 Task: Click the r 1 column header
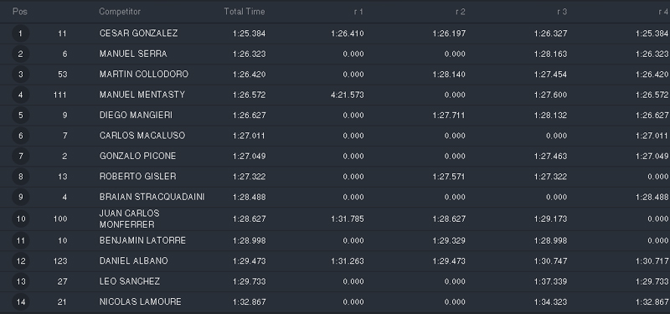tap(359, 12)
